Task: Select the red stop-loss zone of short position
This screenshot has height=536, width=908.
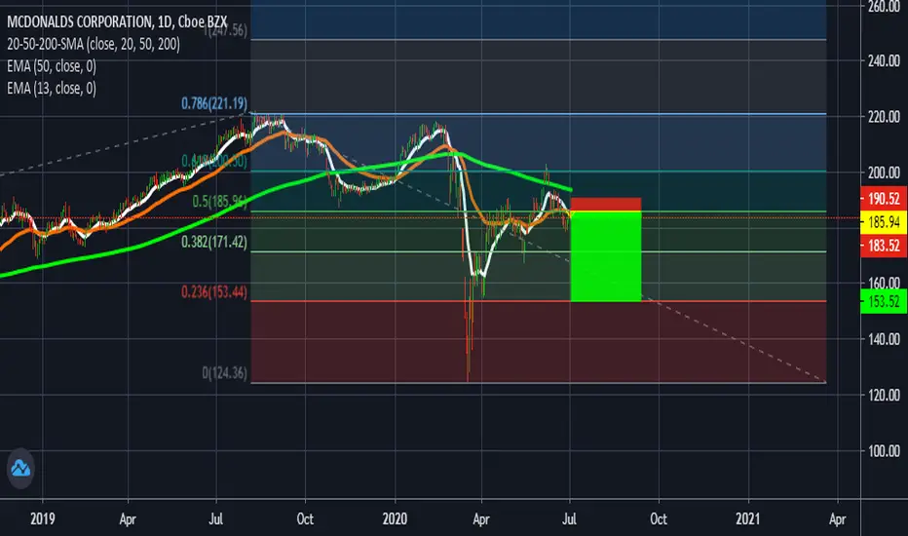Action: click(606, 205)
